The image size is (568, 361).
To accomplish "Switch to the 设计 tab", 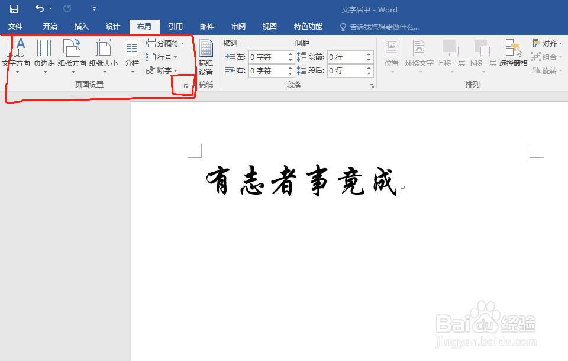I will click(x=112, y=27).
